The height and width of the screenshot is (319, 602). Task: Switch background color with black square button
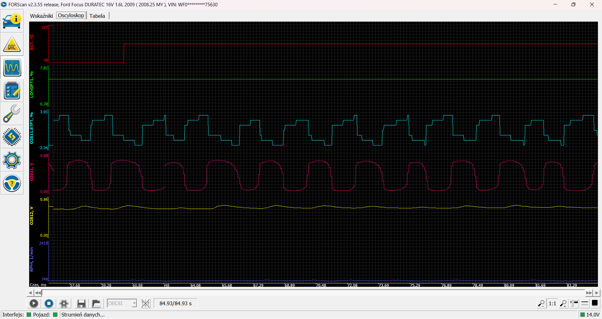point(595,303)
